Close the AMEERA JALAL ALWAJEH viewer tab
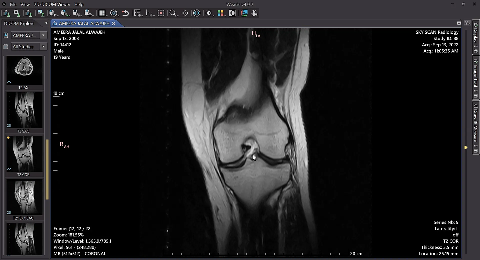Image resolution: width=480 pixels, height=260 pixels. pyautogui.click(x=114, y=23)
